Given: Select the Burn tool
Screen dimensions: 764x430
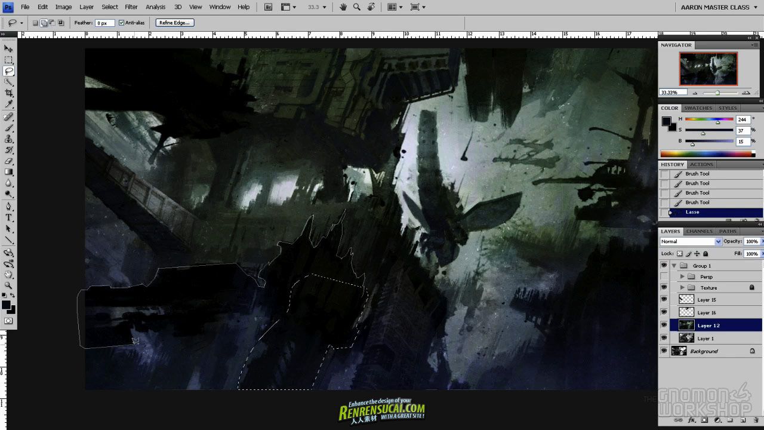Looking at the screenshot, I should [8, 194].
